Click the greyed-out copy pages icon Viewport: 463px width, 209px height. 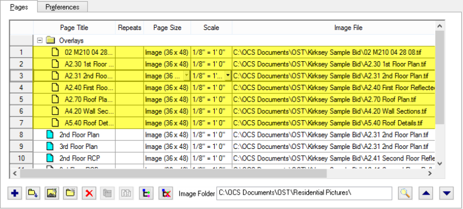(x=107, y=193)
